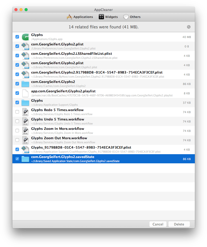Click the Cancel button
207x247 pixels.
pos(158,224)
